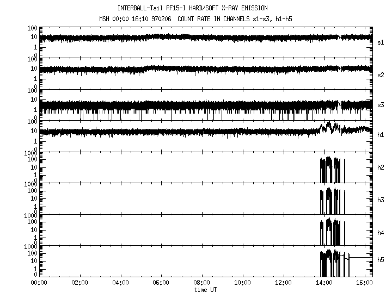Click the s3 channel label

381,105
